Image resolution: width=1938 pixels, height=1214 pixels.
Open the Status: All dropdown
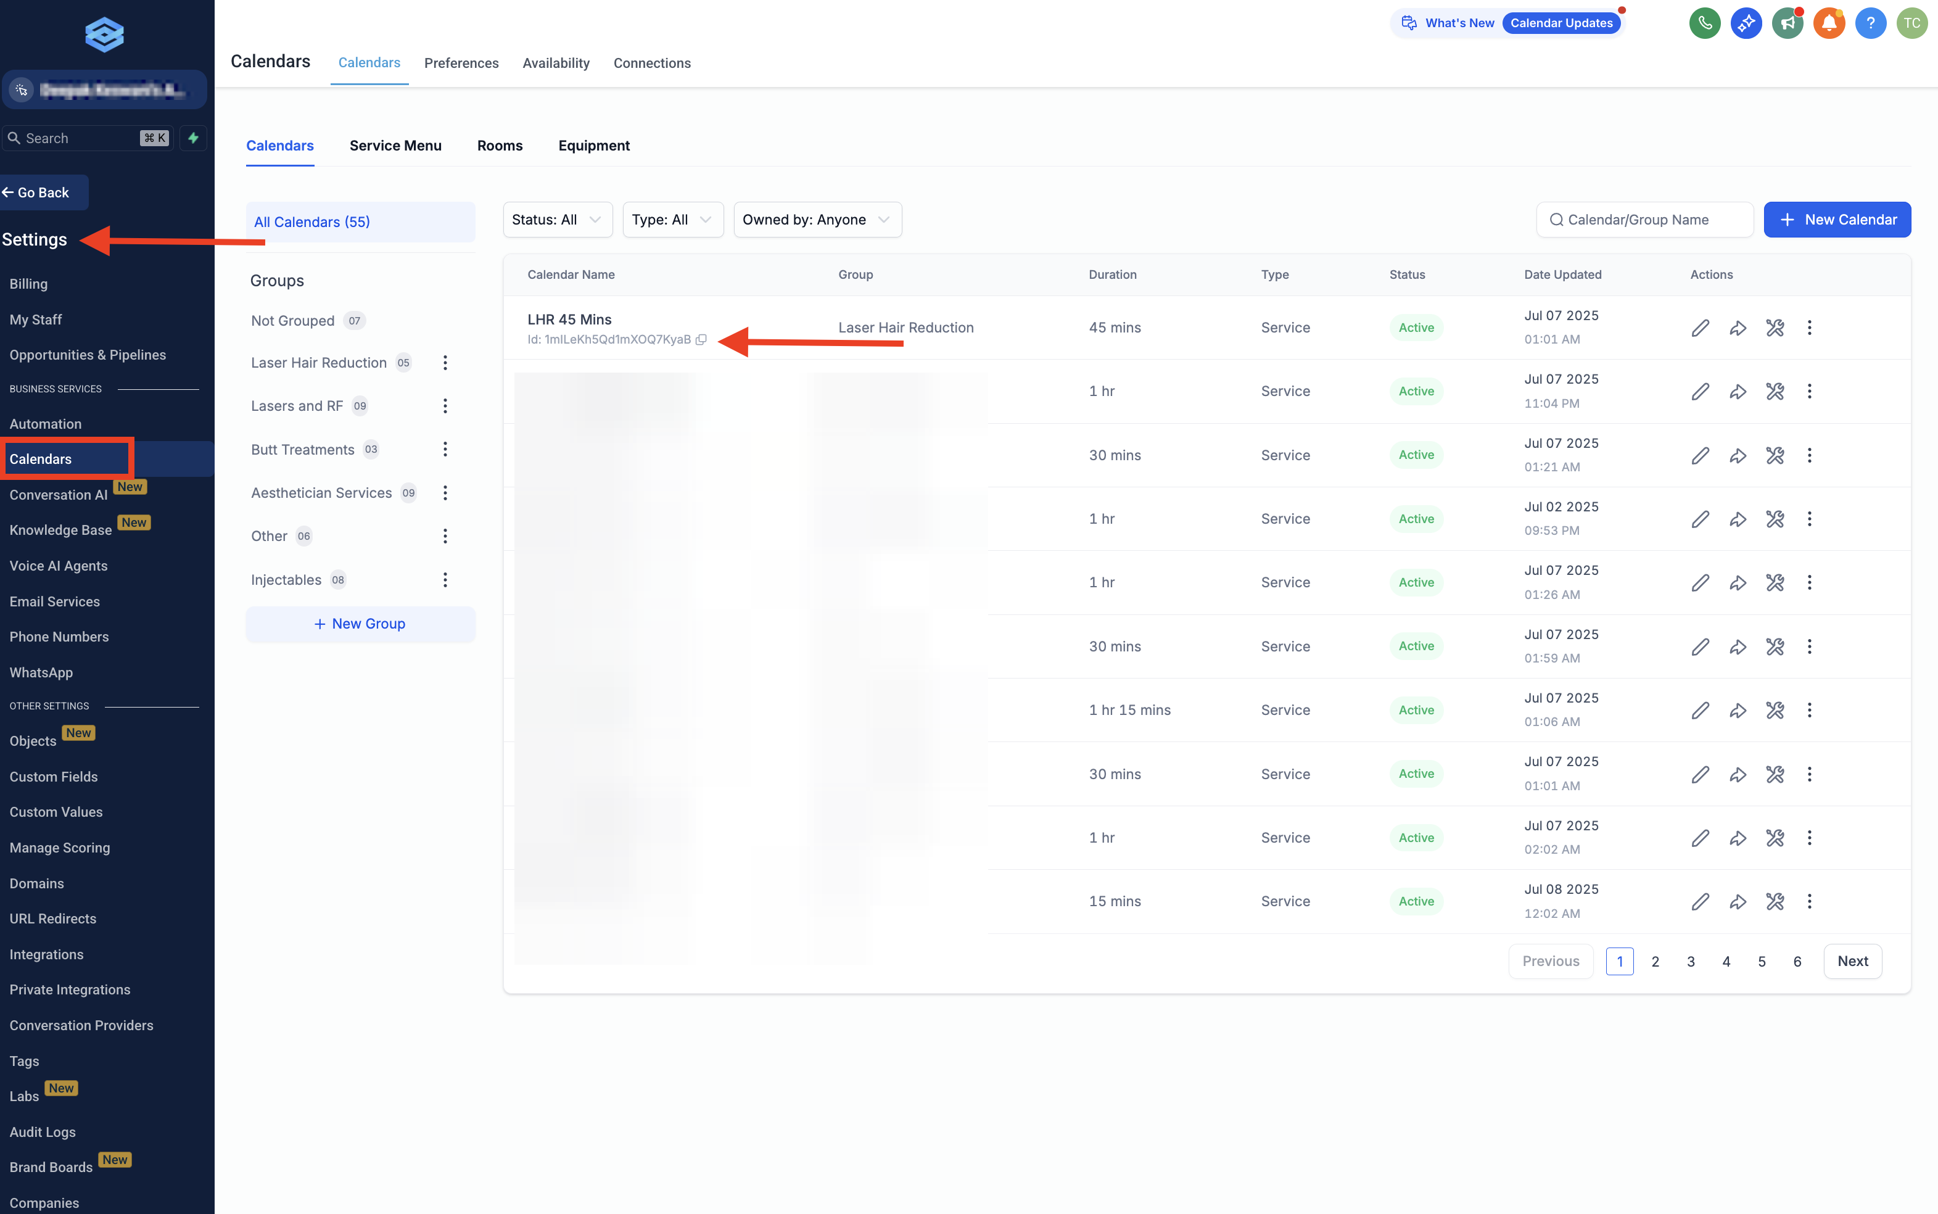557,220
